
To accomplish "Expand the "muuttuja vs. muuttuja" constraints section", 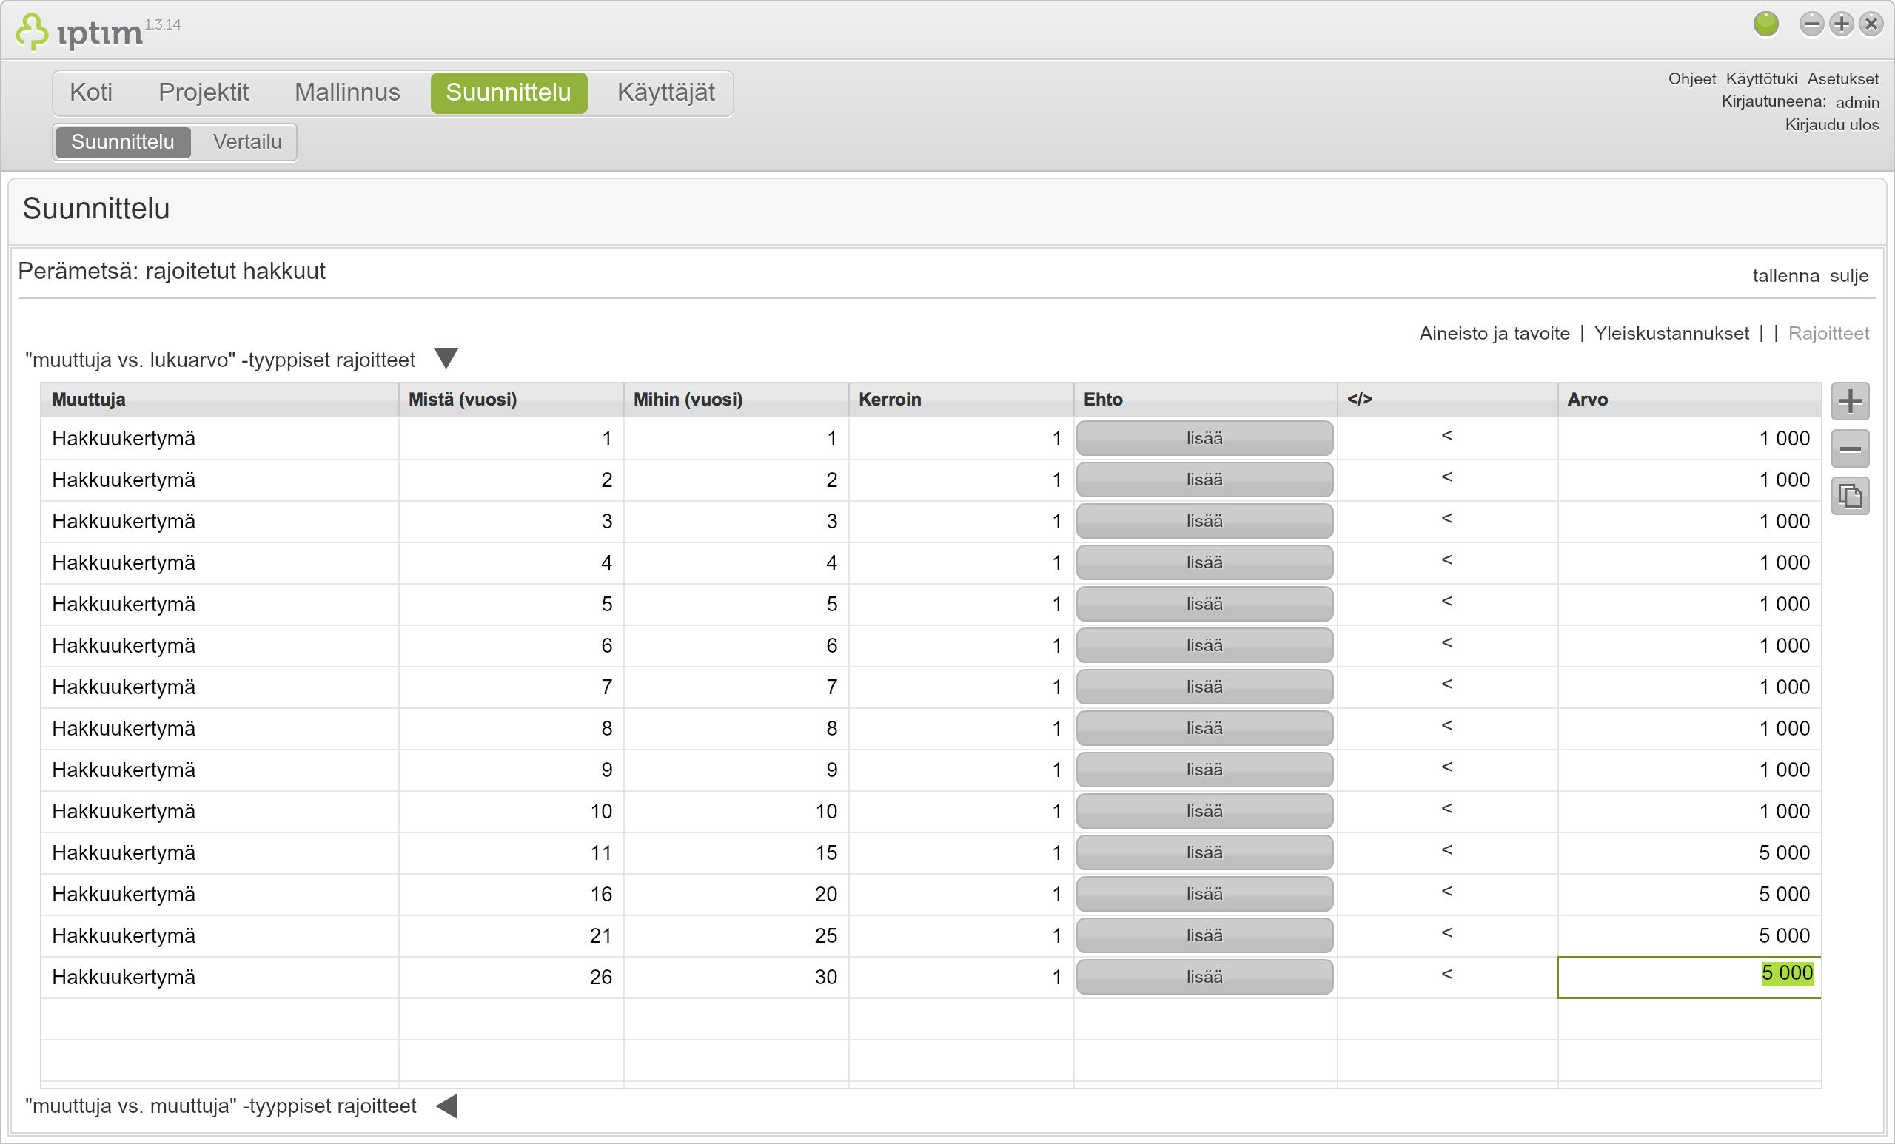I will pyautogui.click(x=447, y=1106).
